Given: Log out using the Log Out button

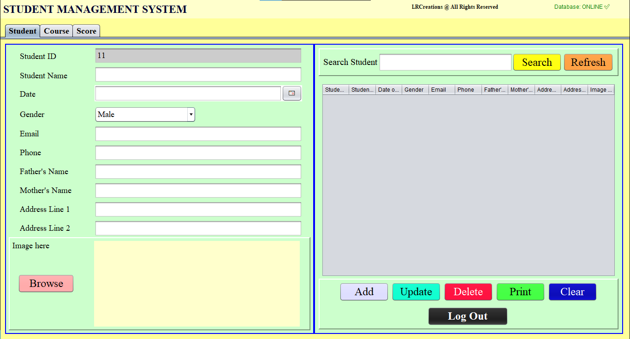Looking at the screenshot, I should point(468,316).
